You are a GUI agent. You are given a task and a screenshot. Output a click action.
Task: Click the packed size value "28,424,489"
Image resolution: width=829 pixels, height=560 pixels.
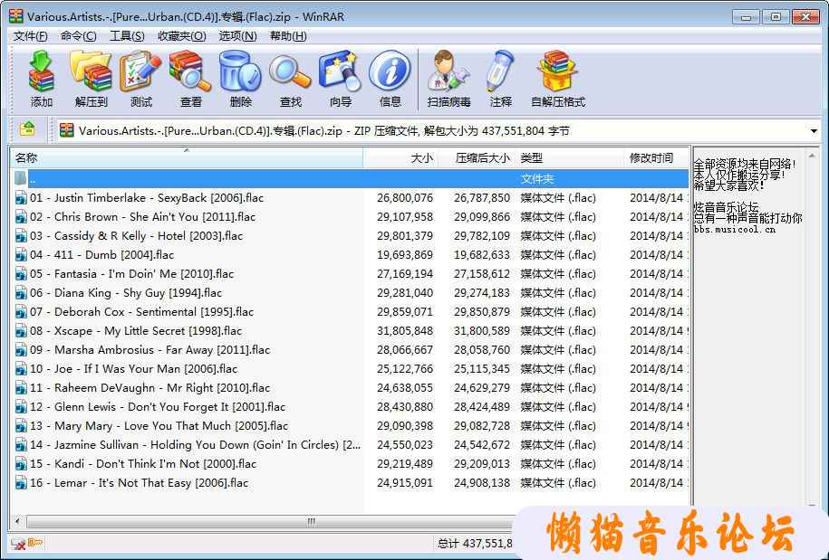482,407
